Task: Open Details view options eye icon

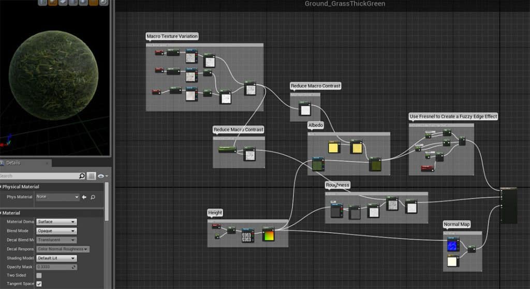Action: pos(101,176)
